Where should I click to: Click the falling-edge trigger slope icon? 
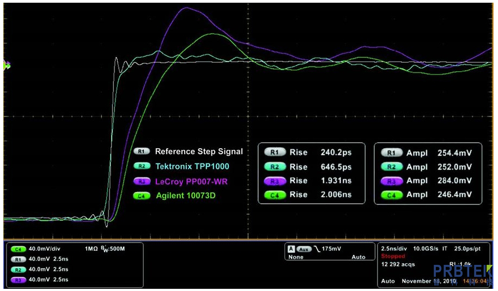tap(317, 248)
